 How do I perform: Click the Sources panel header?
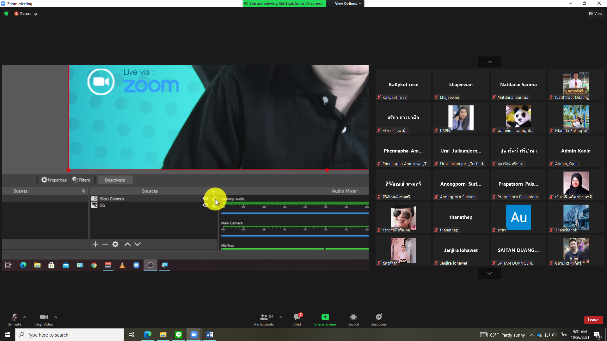click(x=150, y=191)
